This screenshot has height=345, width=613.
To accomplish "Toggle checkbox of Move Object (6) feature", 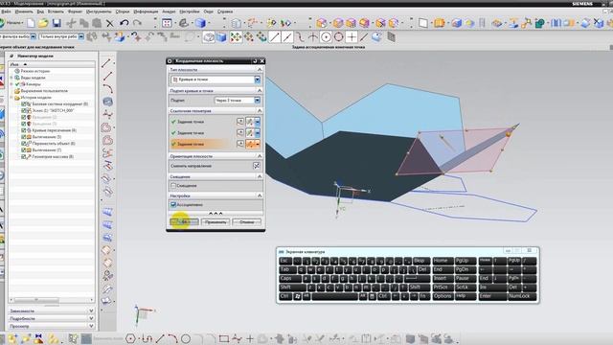I will 23,144.
